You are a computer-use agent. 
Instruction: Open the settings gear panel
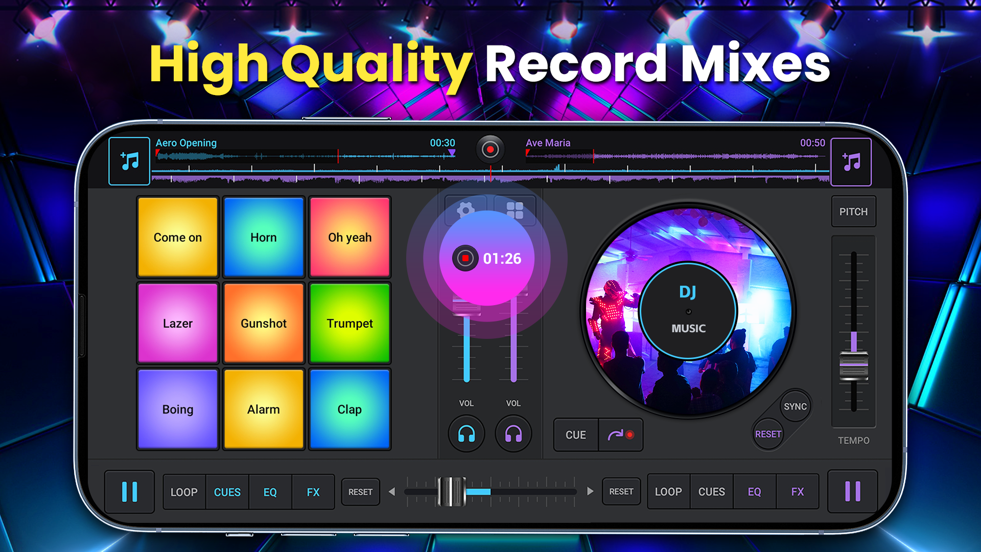pos(466,210)
